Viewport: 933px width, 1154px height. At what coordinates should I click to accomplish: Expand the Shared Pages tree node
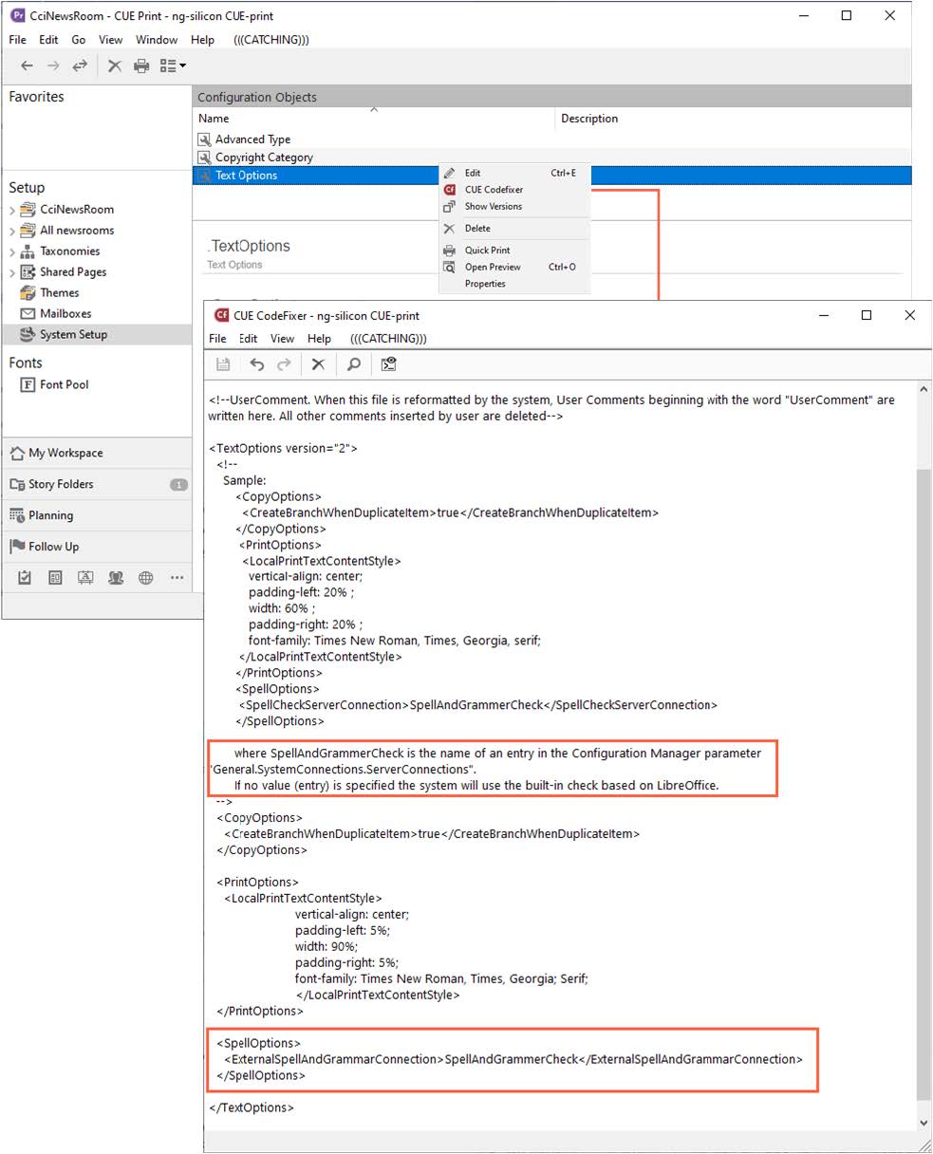pyautogui.click(x=12, y=272)
